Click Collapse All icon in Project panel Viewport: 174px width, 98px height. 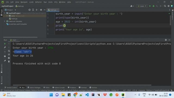[36, 10]
